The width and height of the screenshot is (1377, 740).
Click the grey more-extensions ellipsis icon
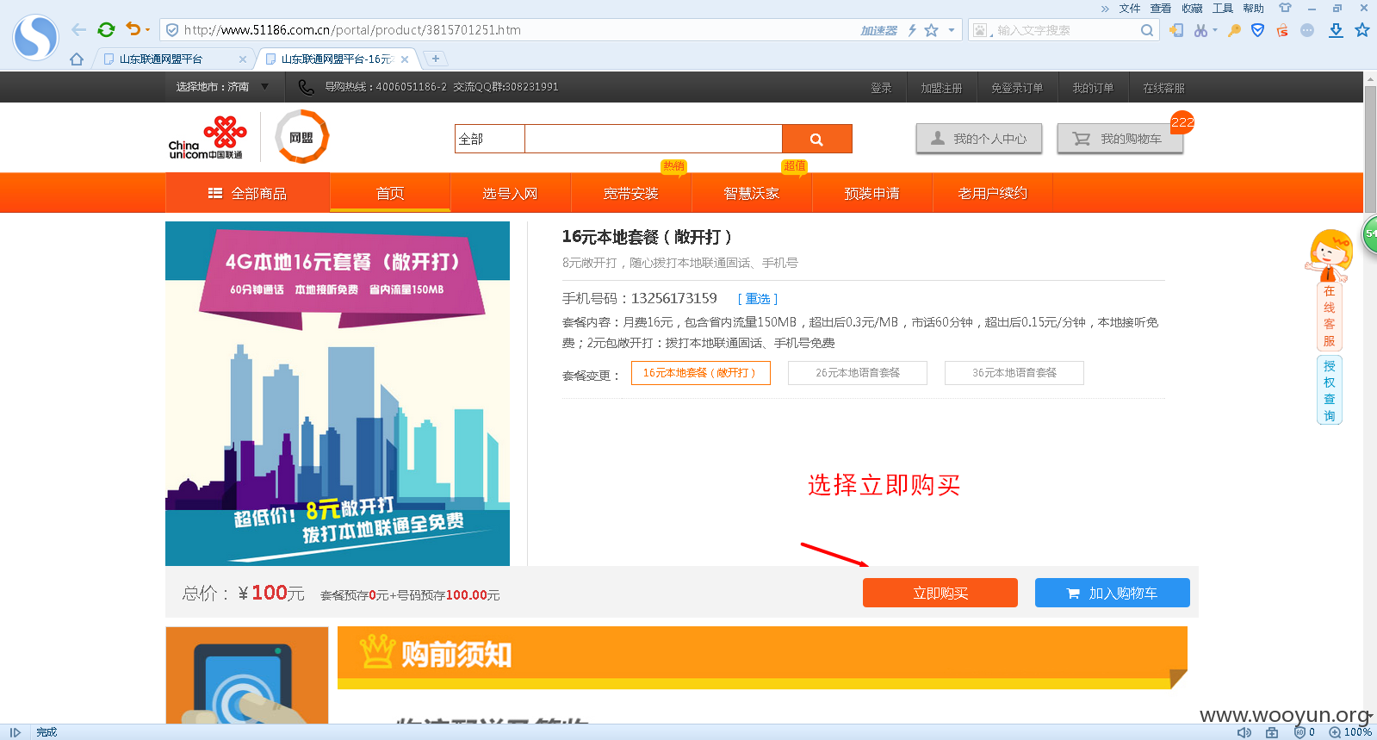1307,30
